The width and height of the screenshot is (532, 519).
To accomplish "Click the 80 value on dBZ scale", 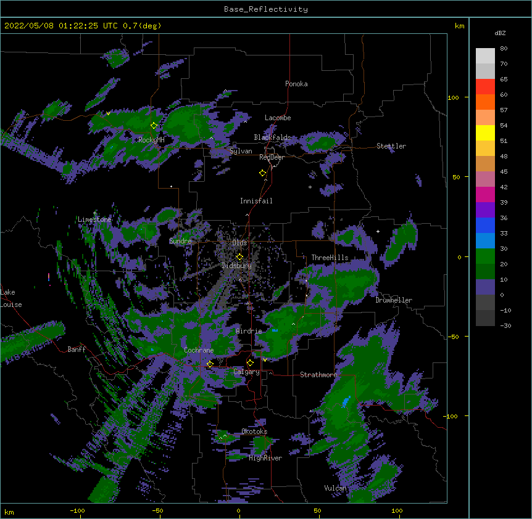I will [x=504, y=49].
